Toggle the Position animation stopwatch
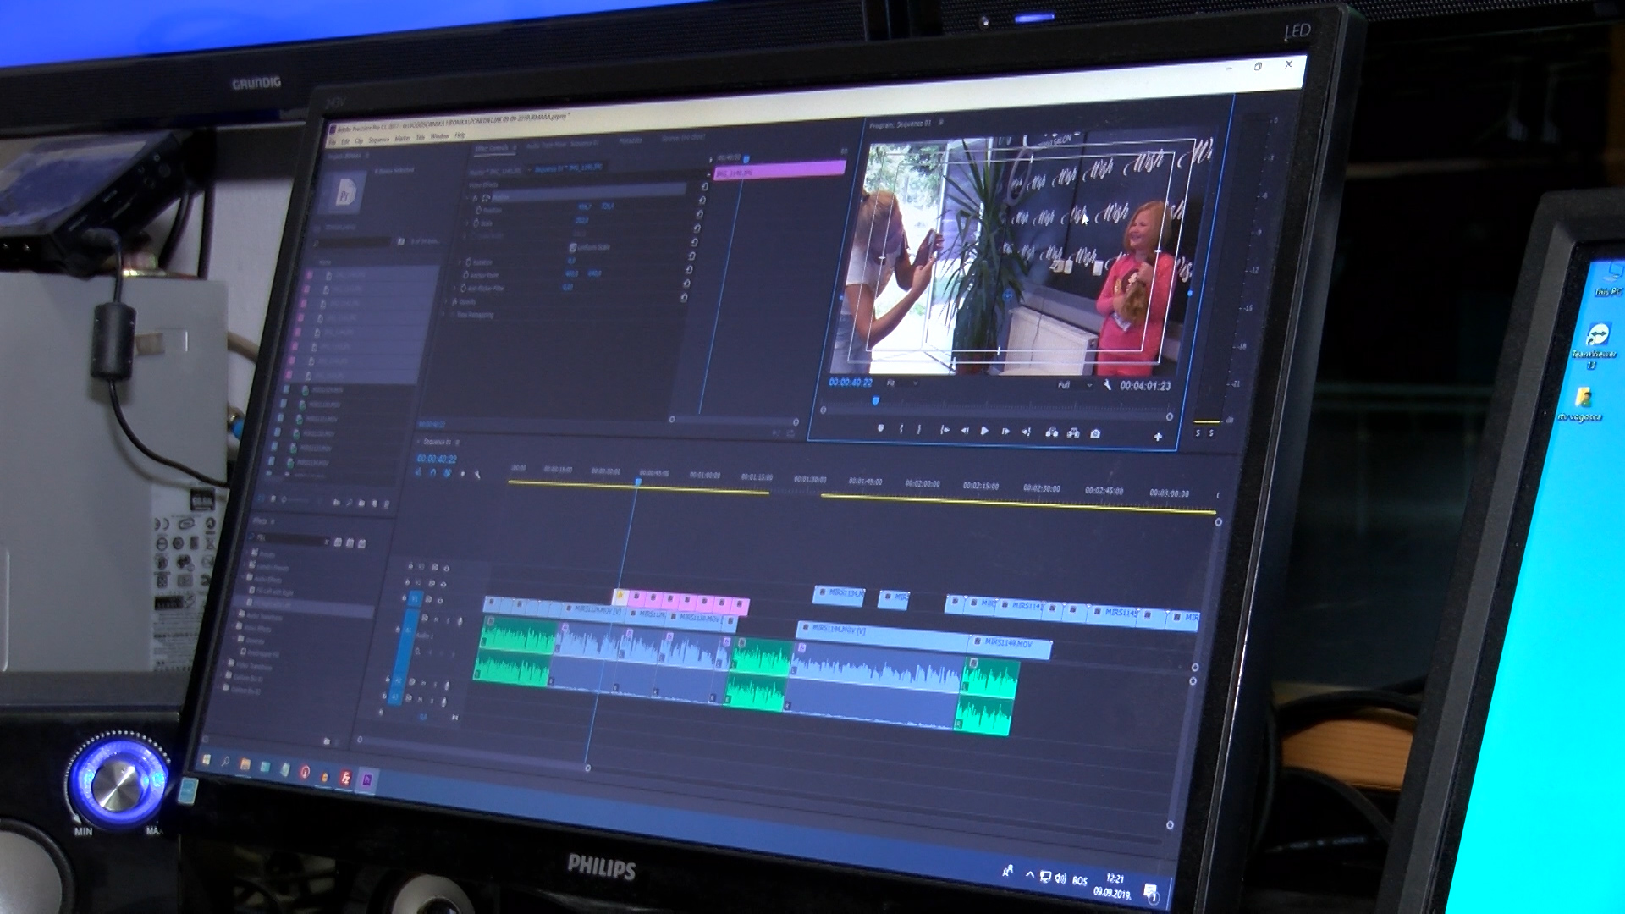 [478, 210]
